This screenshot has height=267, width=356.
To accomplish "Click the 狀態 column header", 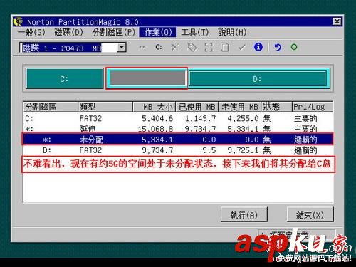I will [x=276, y=107].
